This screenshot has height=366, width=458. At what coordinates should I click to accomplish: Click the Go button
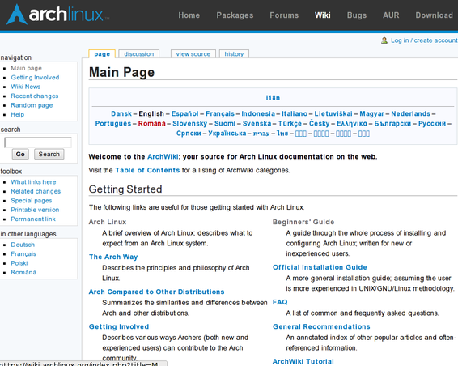click(x=20, y=154)
